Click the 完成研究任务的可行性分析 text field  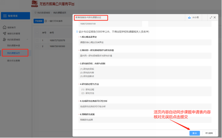(145, 106)
